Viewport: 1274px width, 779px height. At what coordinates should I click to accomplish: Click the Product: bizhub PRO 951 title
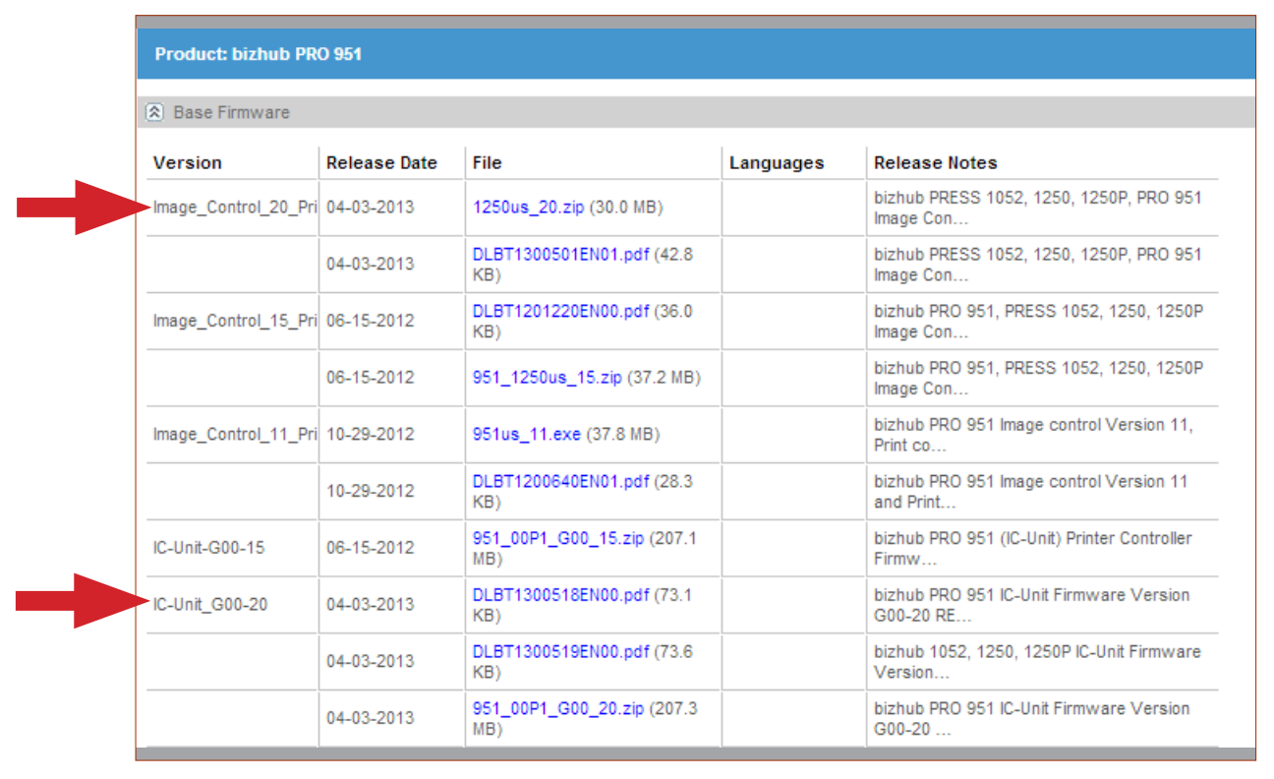click(259, 54)
